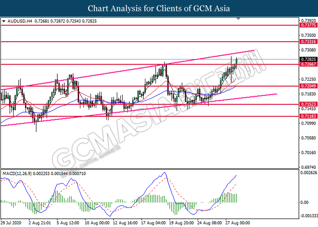318x227 pixels.
Task: Select the 0.71523 price level label
Action: 308,104
